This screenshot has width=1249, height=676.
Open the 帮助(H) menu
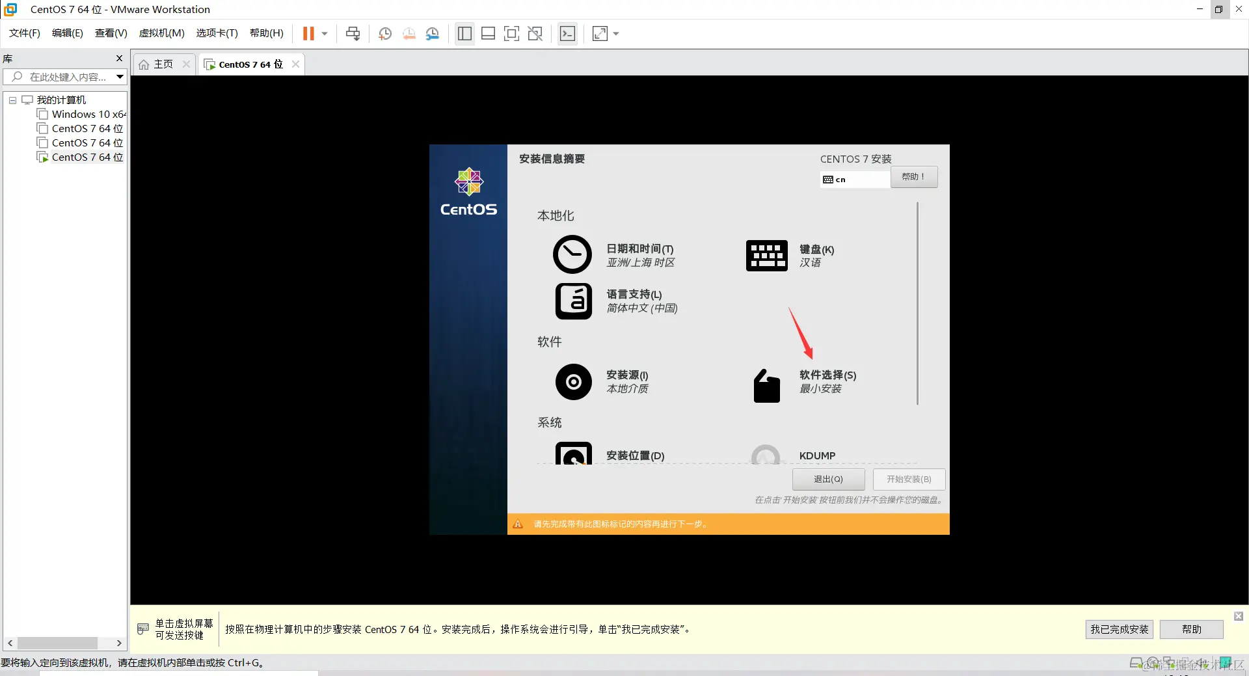[x=267, y=33]
